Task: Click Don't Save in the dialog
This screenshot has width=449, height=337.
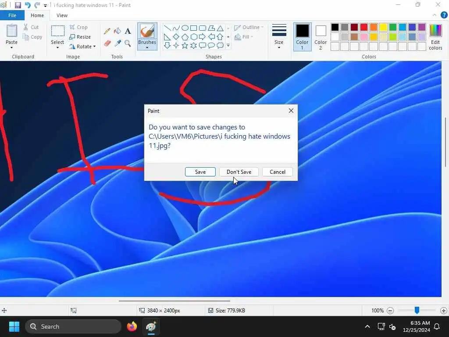Action: tap(239, 172)
